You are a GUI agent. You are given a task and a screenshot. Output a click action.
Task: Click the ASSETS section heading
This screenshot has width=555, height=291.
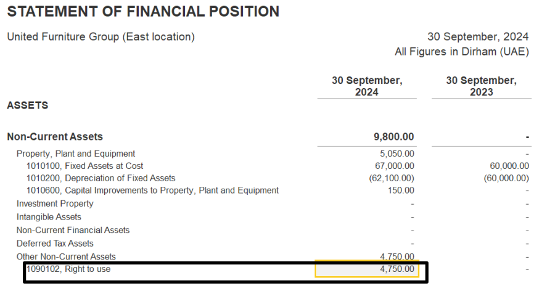click(x=28, y=105)
